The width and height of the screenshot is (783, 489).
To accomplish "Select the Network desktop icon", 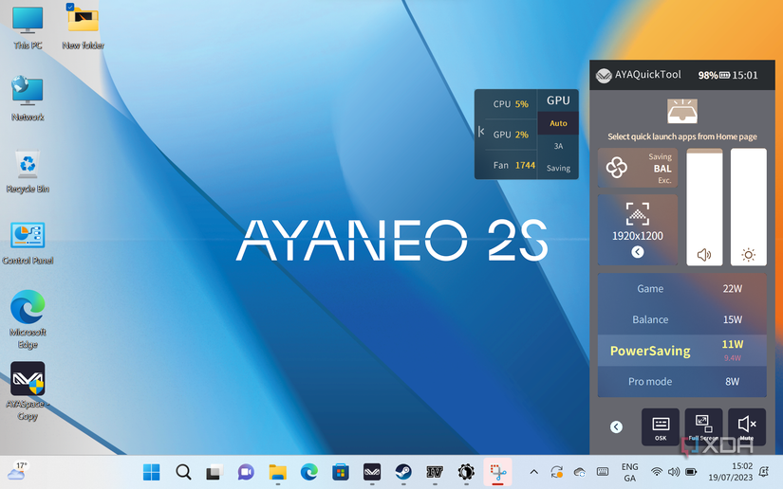I will point(28,99).
